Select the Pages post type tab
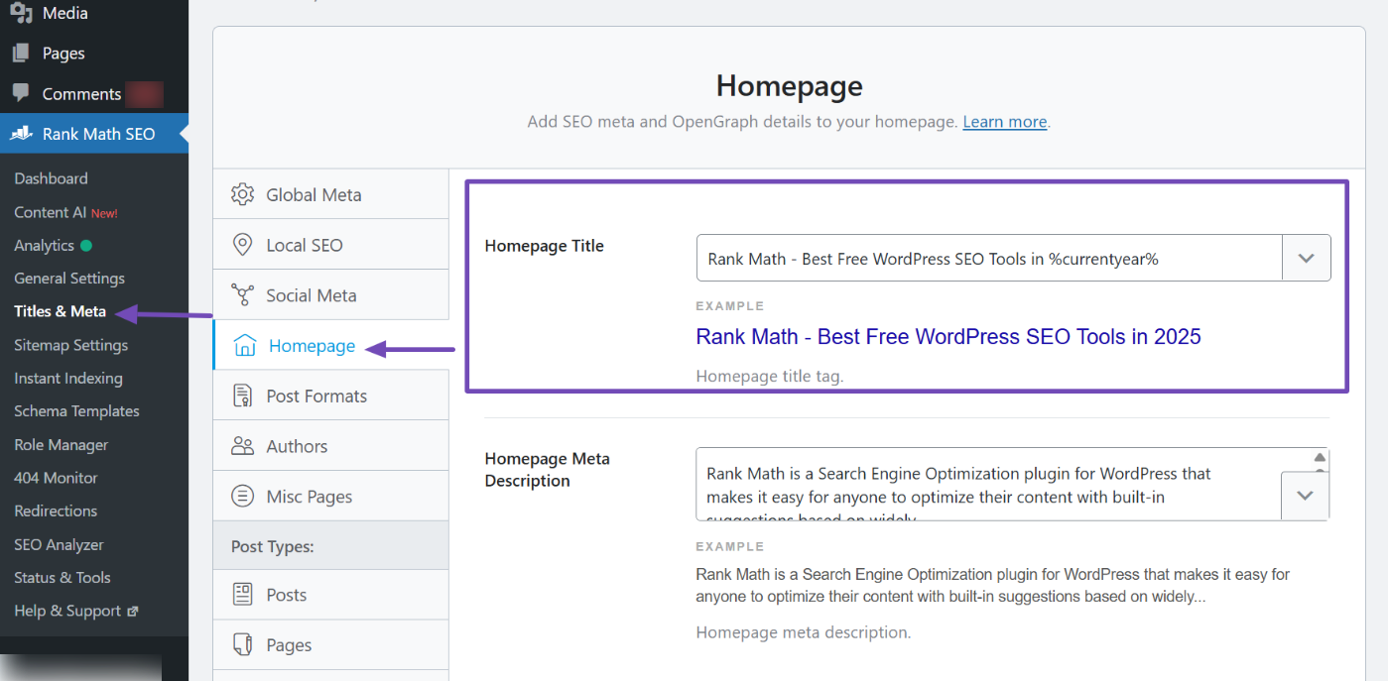 (x=288, y=645)
